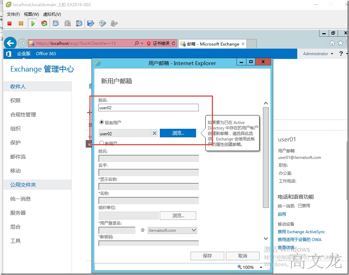Click the red stop VM toolbar icon

[x=9, y=23]
